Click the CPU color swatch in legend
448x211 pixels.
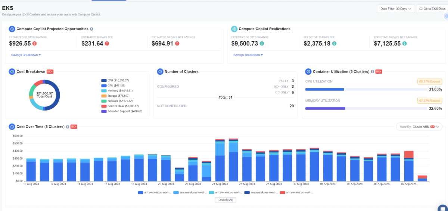[x=104, y=80]
